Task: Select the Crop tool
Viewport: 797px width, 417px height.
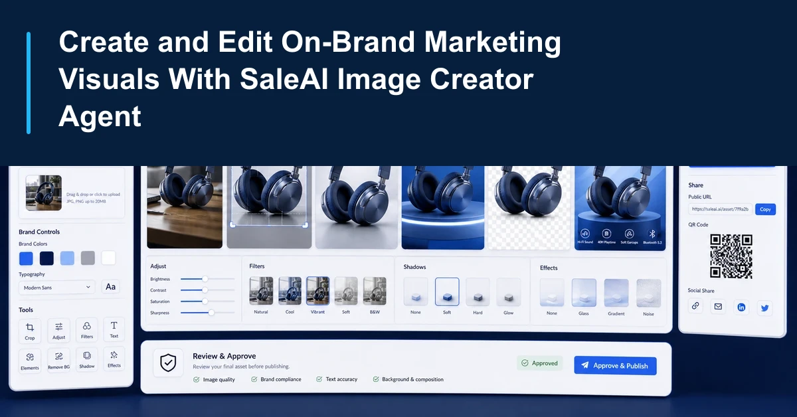Action: pyautogui.click(x=30, y=331)
